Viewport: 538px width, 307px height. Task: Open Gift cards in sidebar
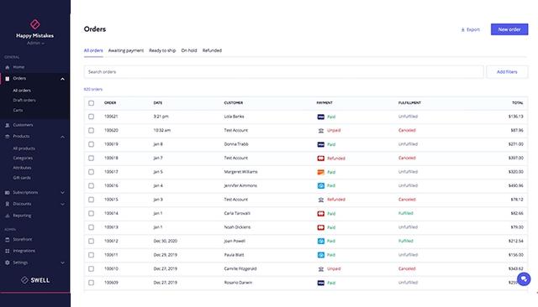pos(22,178)
